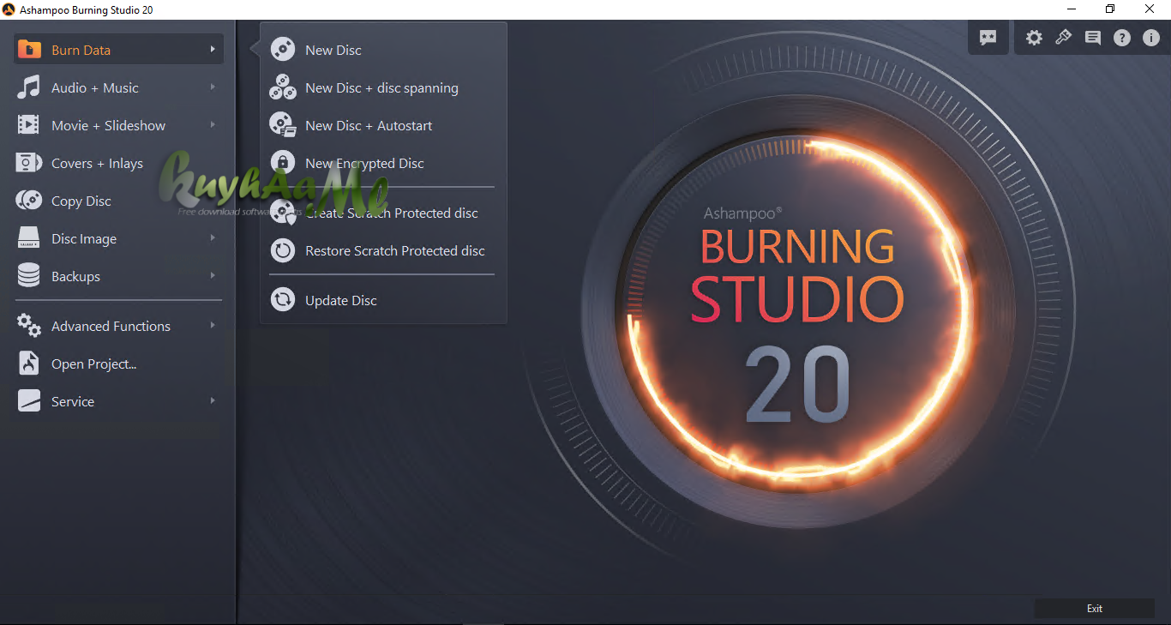Click the Open Project file icon
Viewport: 1171px width, 625px height.
pyautogui.click(x=29, y=364)
